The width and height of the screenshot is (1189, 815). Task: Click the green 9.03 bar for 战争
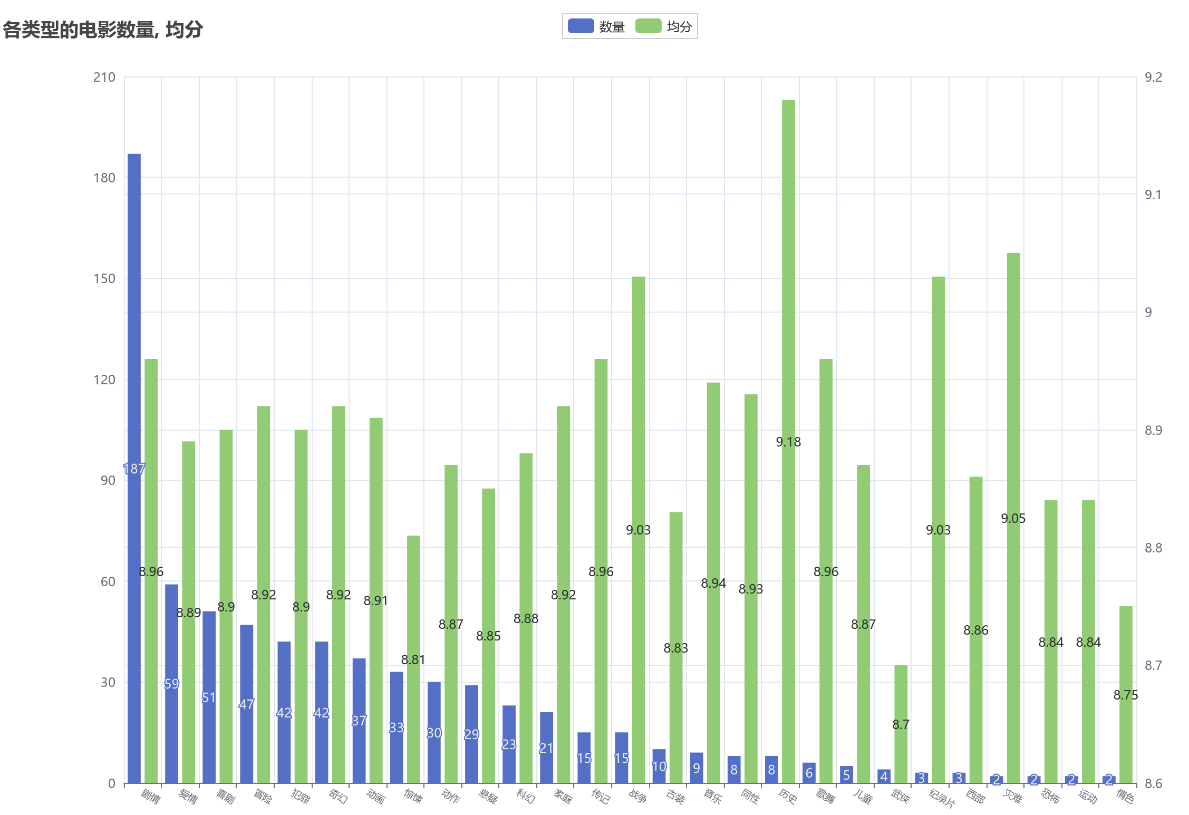(x=638, y=422)
